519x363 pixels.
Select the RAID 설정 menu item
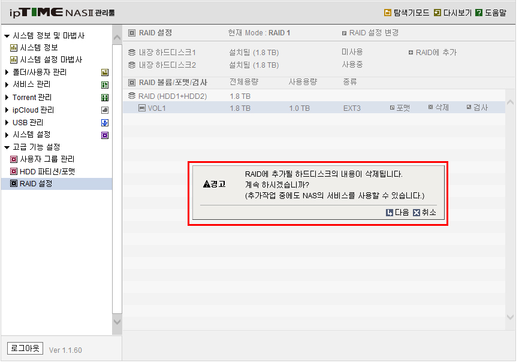(56, 184)
